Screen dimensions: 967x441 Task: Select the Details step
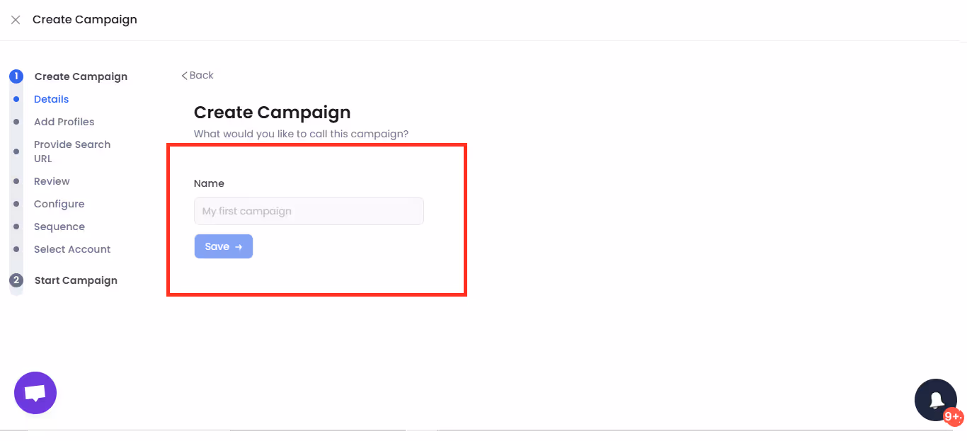(x=51, y=99)
